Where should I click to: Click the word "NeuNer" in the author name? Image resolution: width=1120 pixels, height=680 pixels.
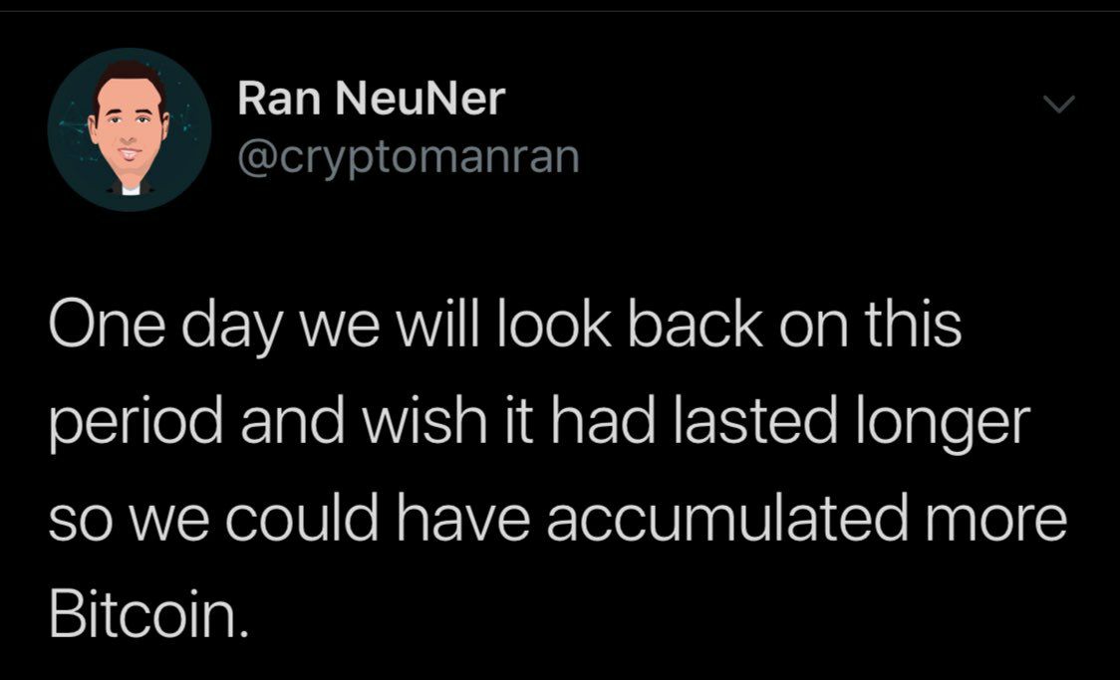[x=420, y=98]
